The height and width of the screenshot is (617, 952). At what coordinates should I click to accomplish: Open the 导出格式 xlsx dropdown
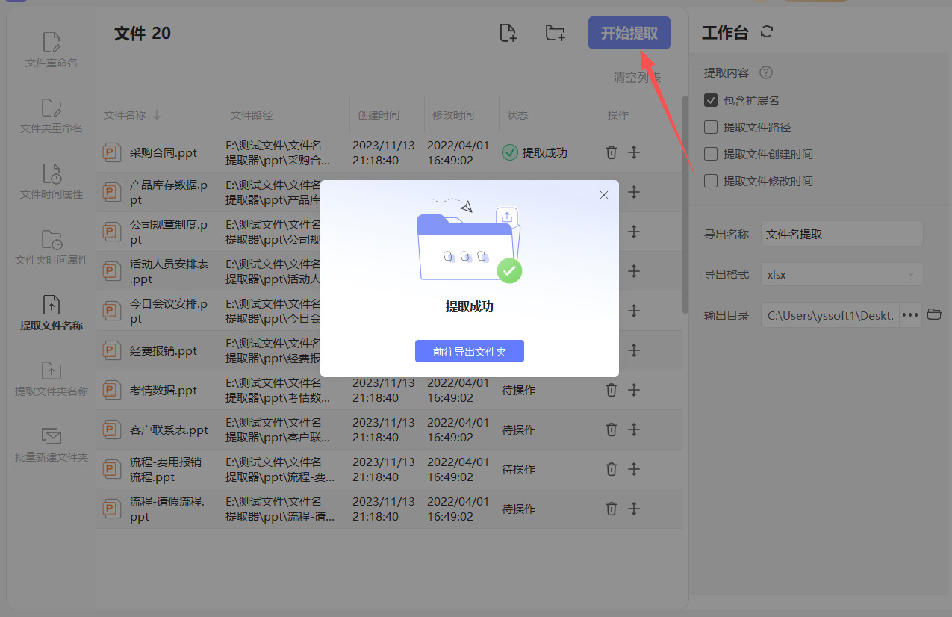click(x=841, y=274)
